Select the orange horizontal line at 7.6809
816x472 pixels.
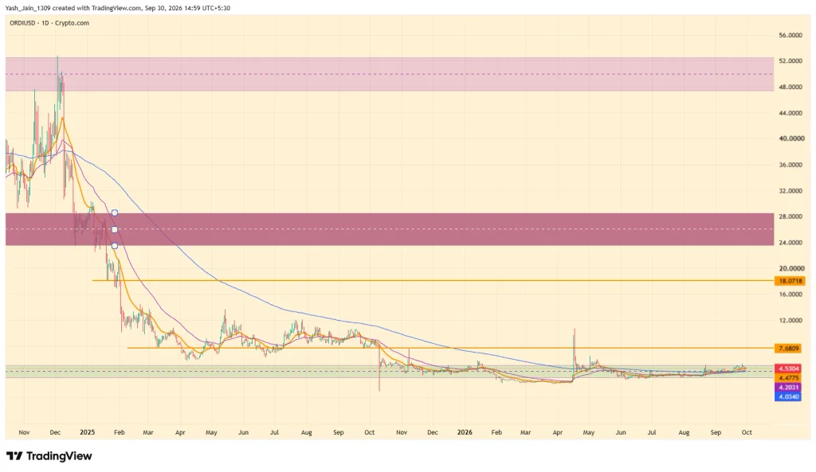point(451,349)
